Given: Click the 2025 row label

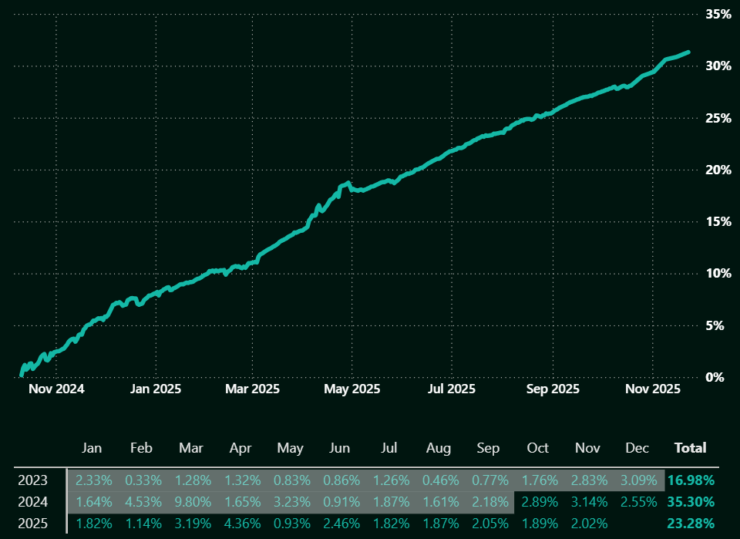Looking at the screenshot, I should tap(32, 525).
